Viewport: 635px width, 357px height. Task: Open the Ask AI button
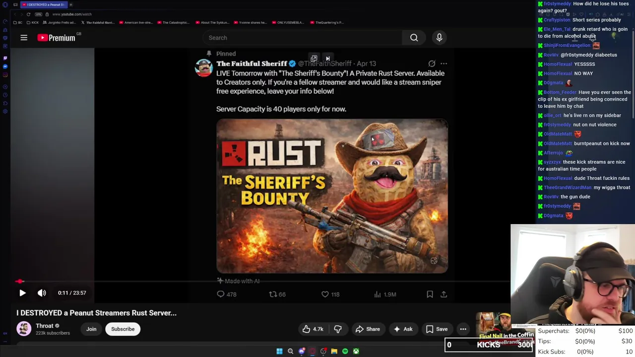pyautogui.click(x=403, y=329)
